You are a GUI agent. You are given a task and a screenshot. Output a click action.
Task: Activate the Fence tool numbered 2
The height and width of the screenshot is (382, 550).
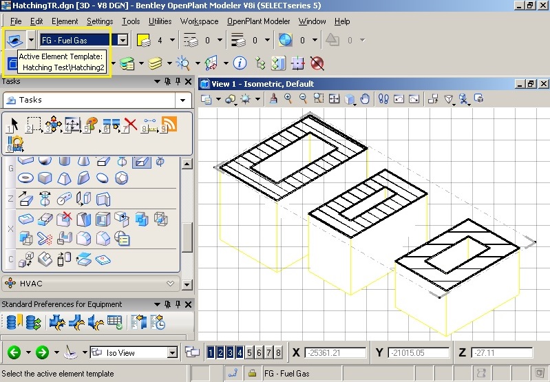34,125
